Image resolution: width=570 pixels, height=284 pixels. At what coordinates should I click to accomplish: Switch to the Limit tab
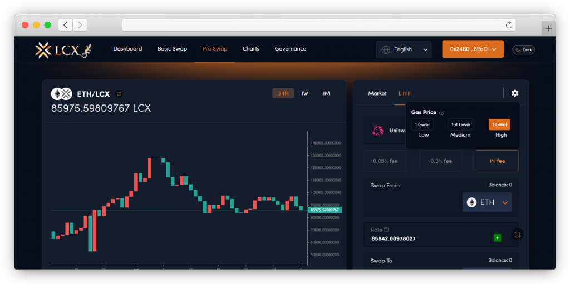pyautogui.click(x=405, y=93)
